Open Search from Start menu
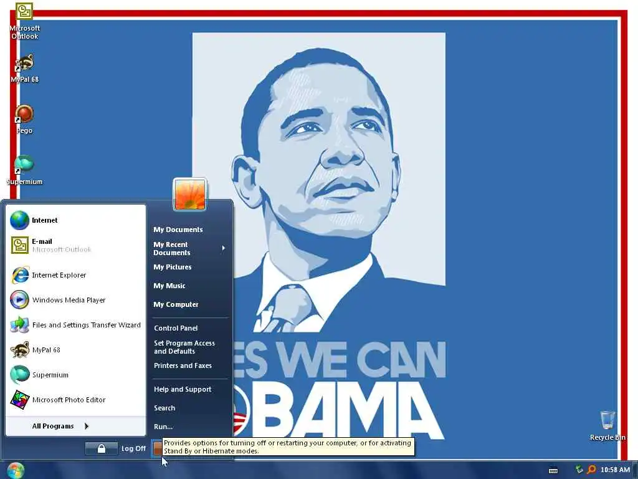Screen dimensions: 638x479 pos(189,408)
